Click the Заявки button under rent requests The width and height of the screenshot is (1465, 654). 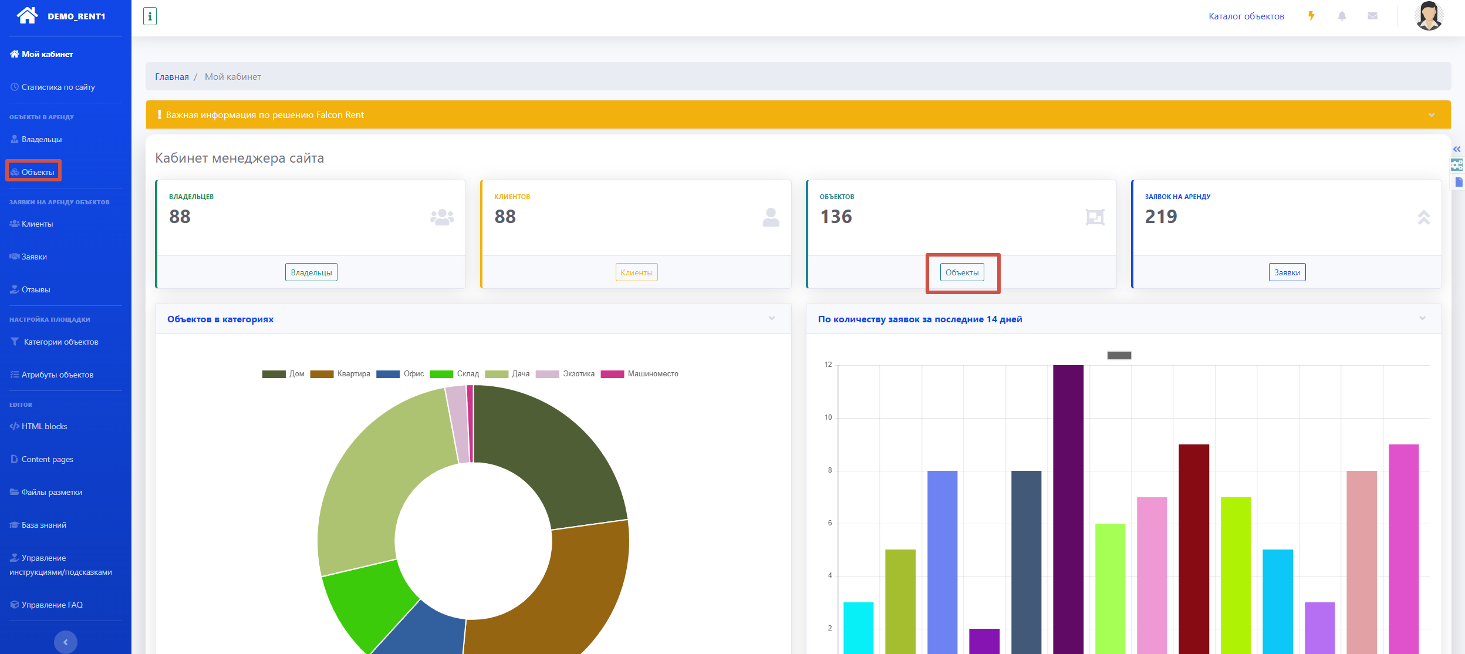click(x=1287, y=272)
